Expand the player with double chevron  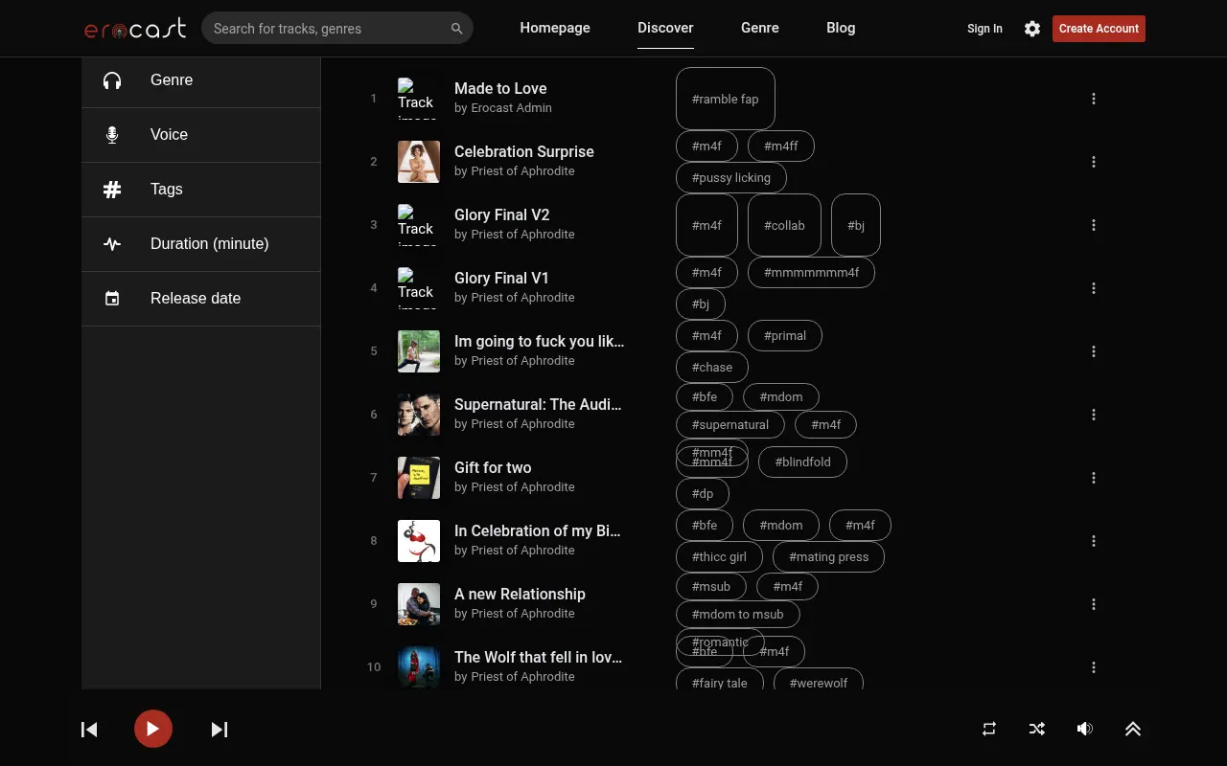point(1133,729)
